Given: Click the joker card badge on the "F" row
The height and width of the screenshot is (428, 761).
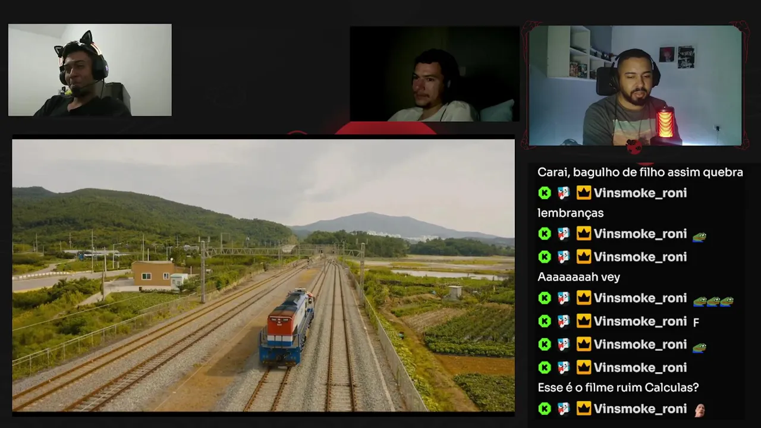Looking at the screenshot, I should (x=564, y=321).
